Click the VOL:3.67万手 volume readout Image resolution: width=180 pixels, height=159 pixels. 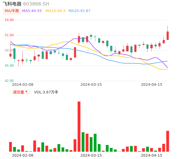[46, 92]
